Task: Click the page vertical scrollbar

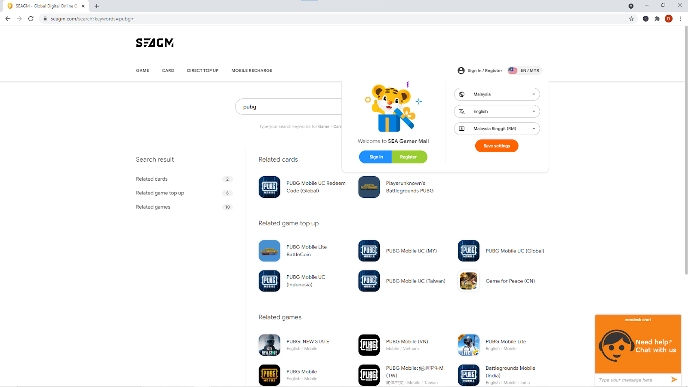Action: [x=686, y=150]
